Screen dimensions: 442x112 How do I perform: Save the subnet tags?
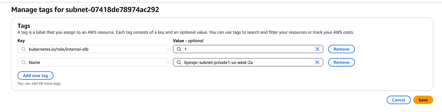pyautogui.click(x=423, y=100)
